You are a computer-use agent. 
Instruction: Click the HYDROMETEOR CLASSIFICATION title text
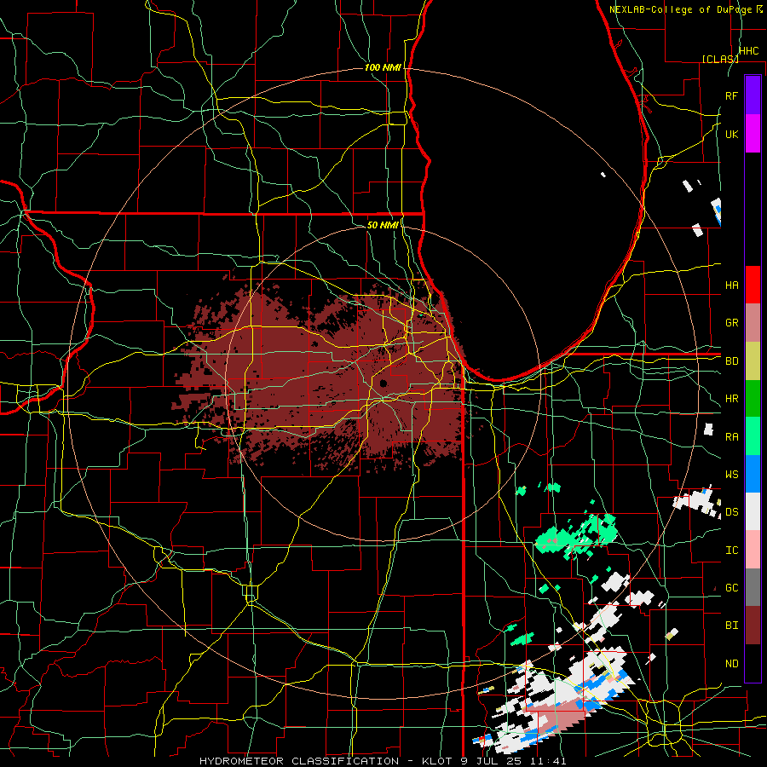299,761
